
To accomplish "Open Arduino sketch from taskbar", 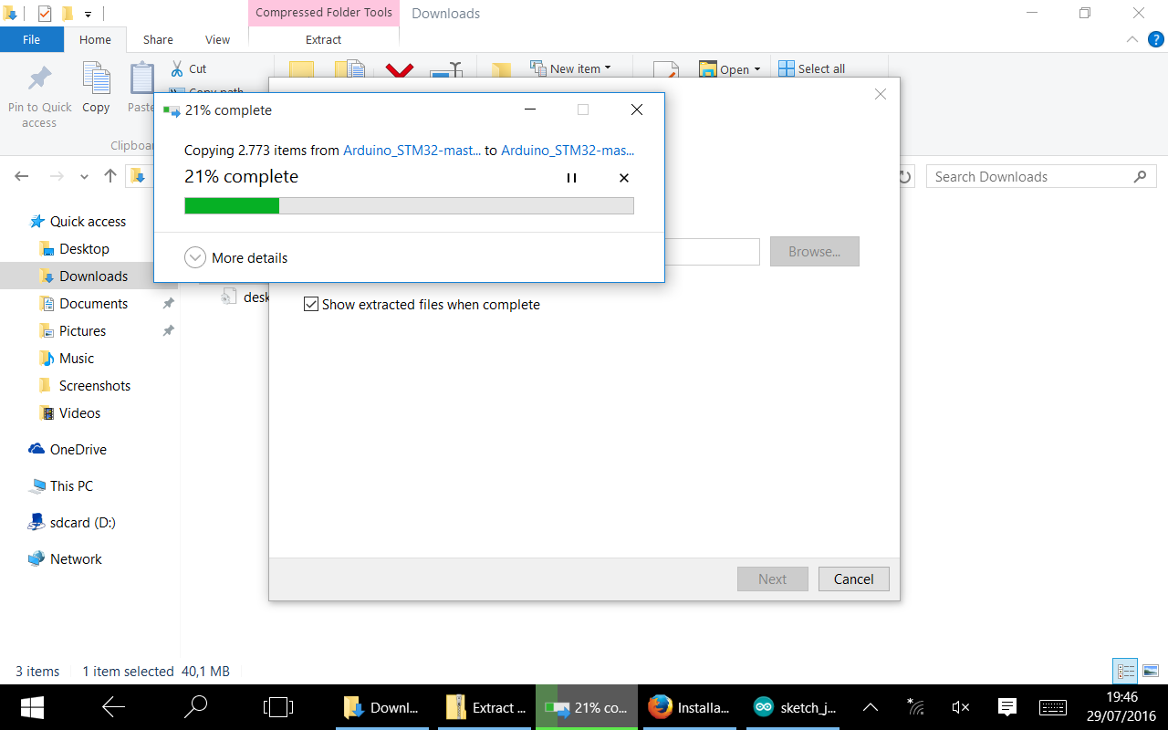I will tap(795, 707).
